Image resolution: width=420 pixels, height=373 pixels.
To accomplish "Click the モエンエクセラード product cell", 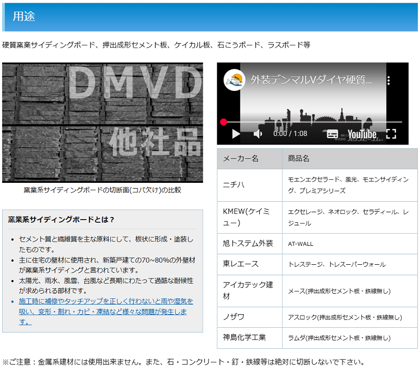I will [350, 185].
